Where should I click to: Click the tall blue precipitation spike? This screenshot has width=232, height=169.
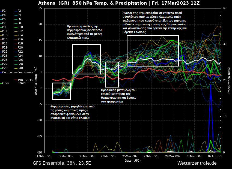[210, 114]
